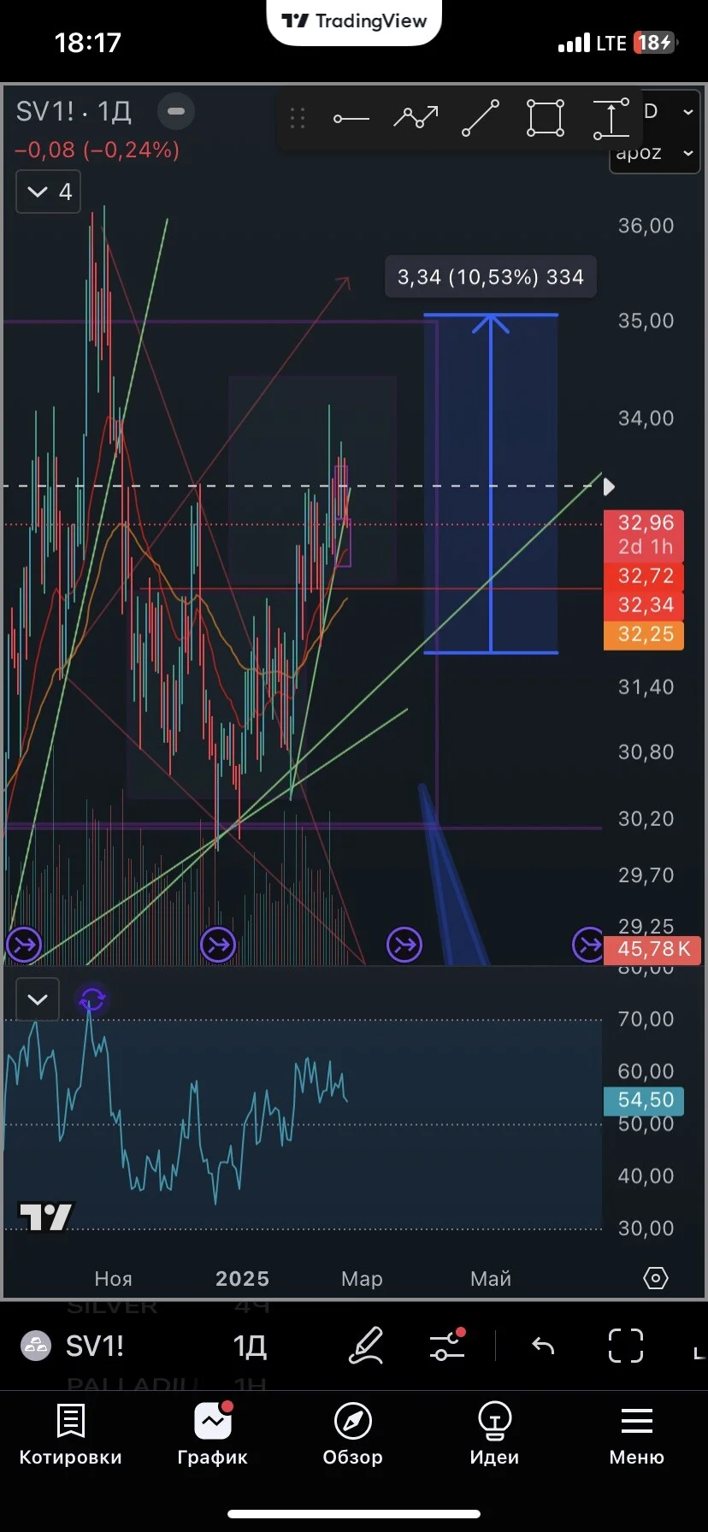Open the D dropdown at top right
Image resolution: width=708 pixels, height=1532 pixels.
[x=669, y=112]
